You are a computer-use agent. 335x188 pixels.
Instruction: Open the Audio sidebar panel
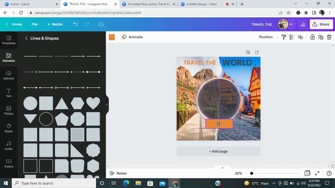[x=8, y=146]
